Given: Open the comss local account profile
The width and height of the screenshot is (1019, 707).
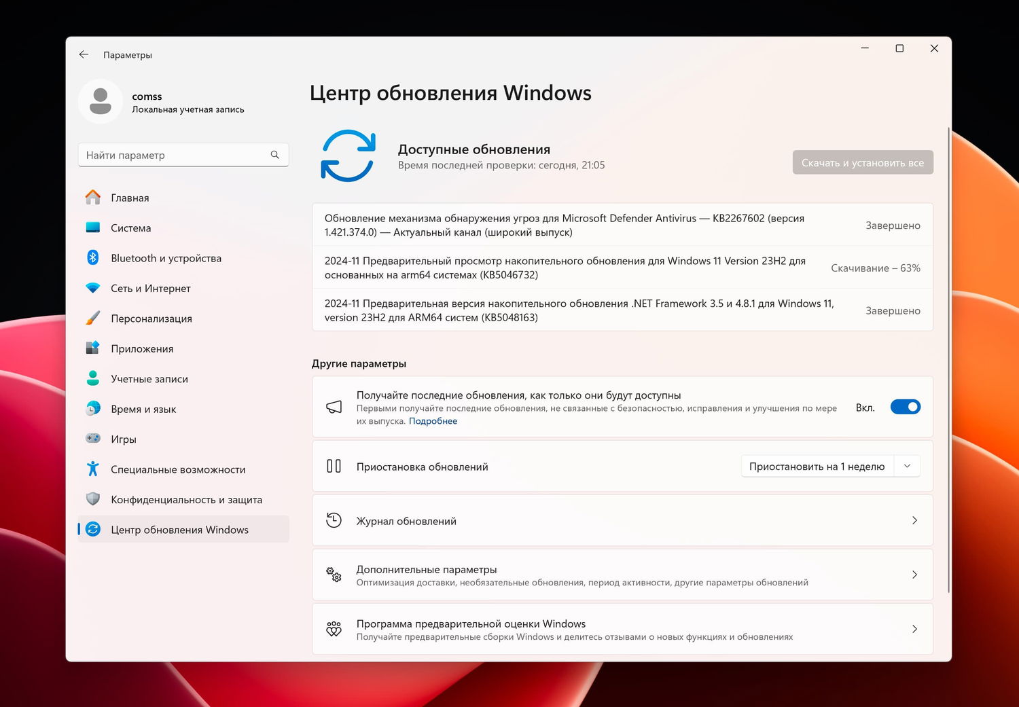Looking at the screenshot, I should click(x=163, y=102).
